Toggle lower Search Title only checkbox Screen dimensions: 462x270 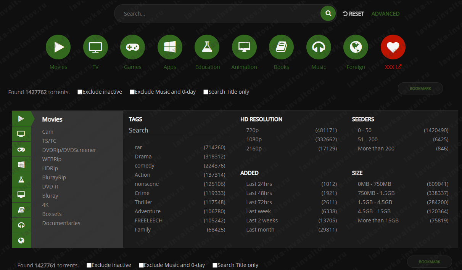pos(215,265)
